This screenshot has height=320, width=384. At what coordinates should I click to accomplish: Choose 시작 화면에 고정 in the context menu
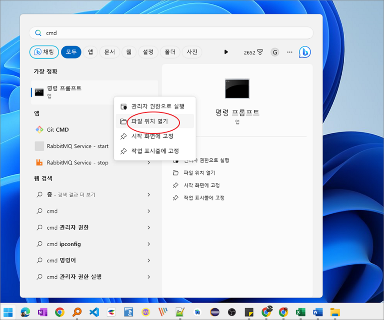[155, 136]
